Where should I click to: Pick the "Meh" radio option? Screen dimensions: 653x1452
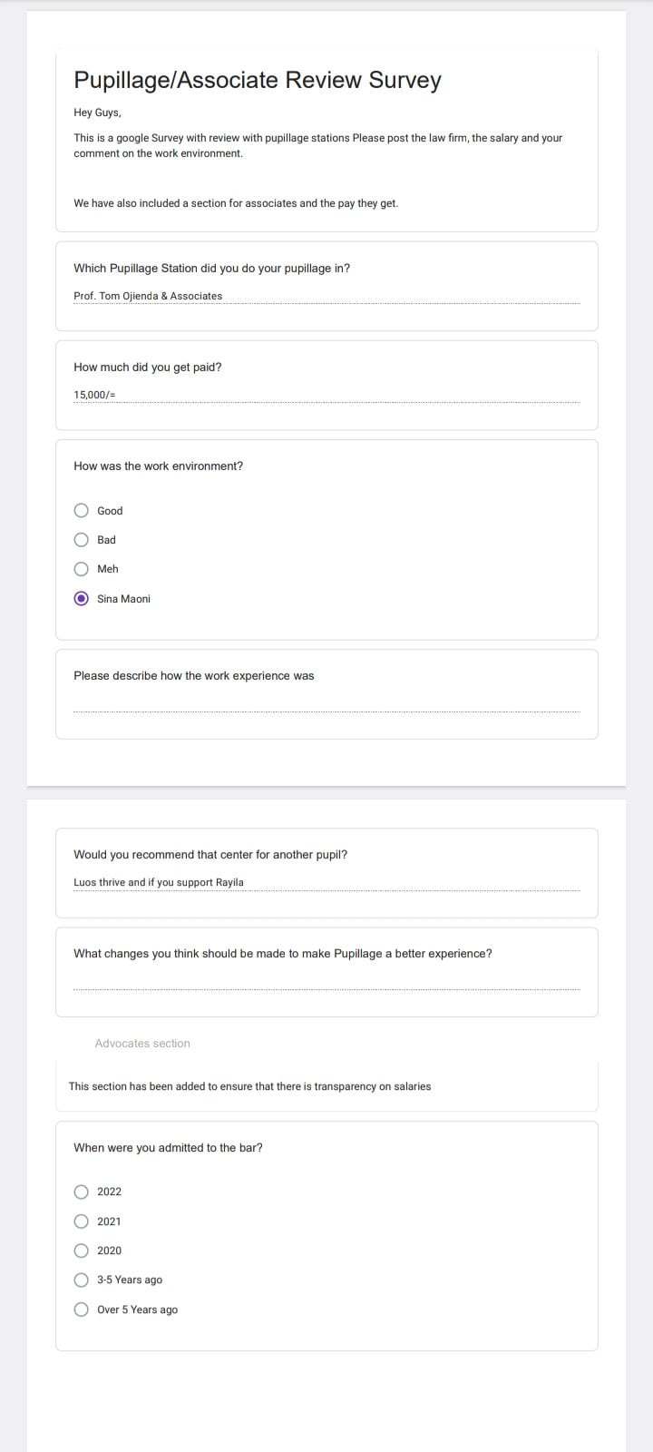[x=82, y=569]
